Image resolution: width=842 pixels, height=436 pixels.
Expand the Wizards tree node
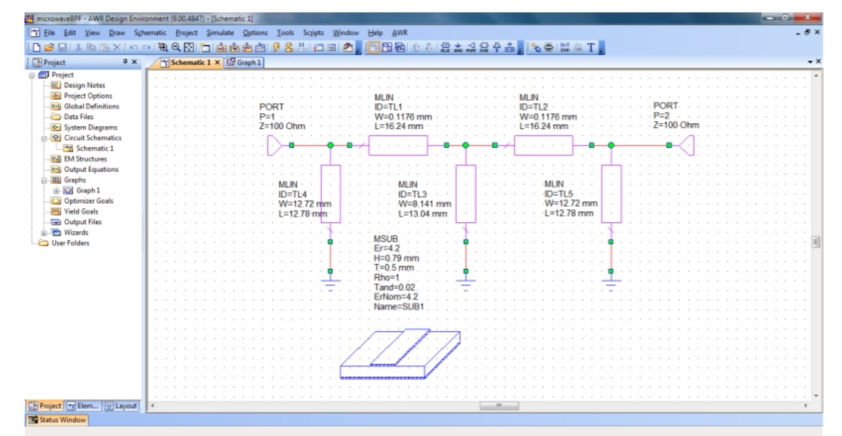44,233
